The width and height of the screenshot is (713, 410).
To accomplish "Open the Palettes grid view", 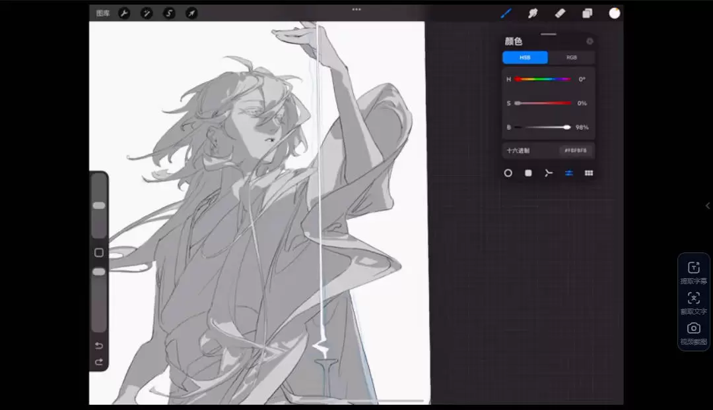I will [589, 173].
